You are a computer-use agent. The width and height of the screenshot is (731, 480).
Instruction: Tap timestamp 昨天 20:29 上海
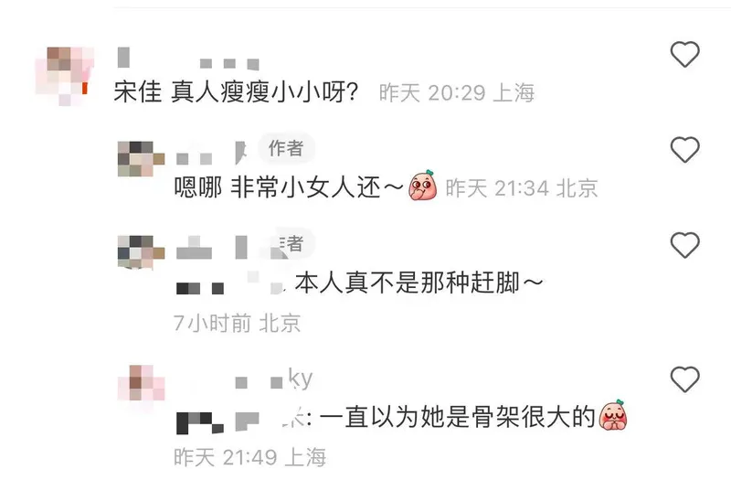click(x=456, y=93)
